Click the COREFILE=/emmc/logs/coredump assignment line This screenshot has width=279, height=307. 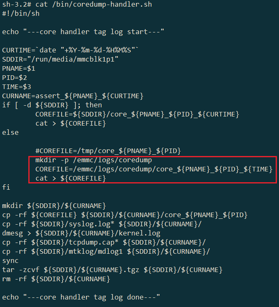(154, 169)
